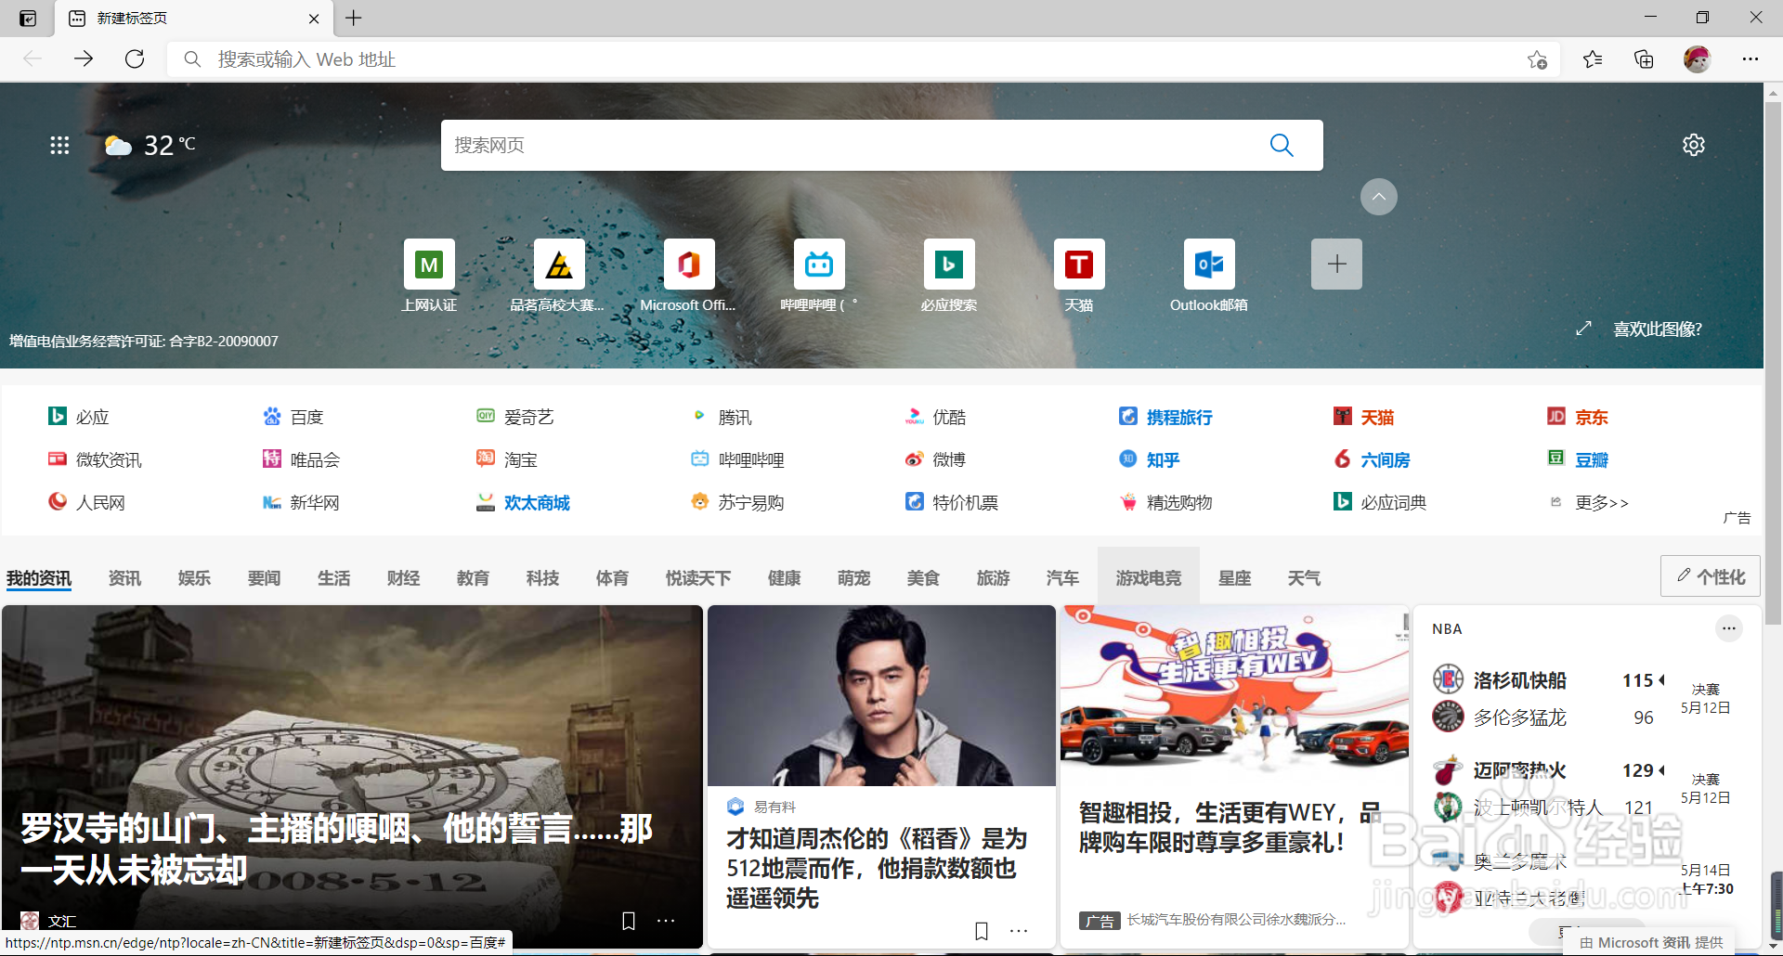Close the 新建标签页 tab
The height and width of the screenshot is (956, 1783).
(314, 19)
